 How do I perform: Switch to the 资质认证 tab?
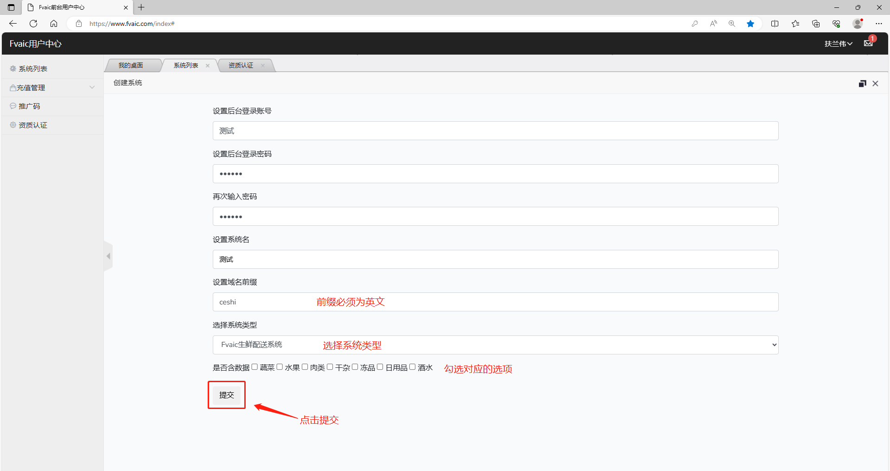click(x=241, y=66)
